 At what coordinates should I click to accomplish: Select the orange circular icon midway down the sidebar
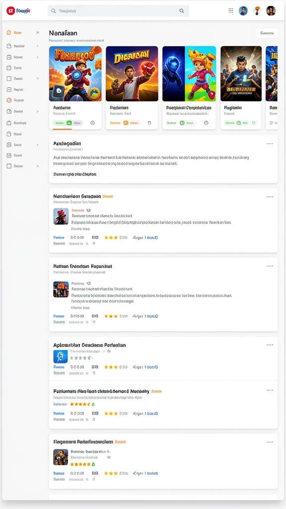coord(9,100)
